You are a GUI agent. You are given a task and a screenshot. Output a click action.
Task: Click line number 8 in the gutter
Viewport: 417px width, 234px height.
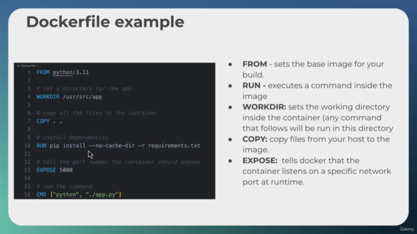pyautogui.click(x=29, y=129)
